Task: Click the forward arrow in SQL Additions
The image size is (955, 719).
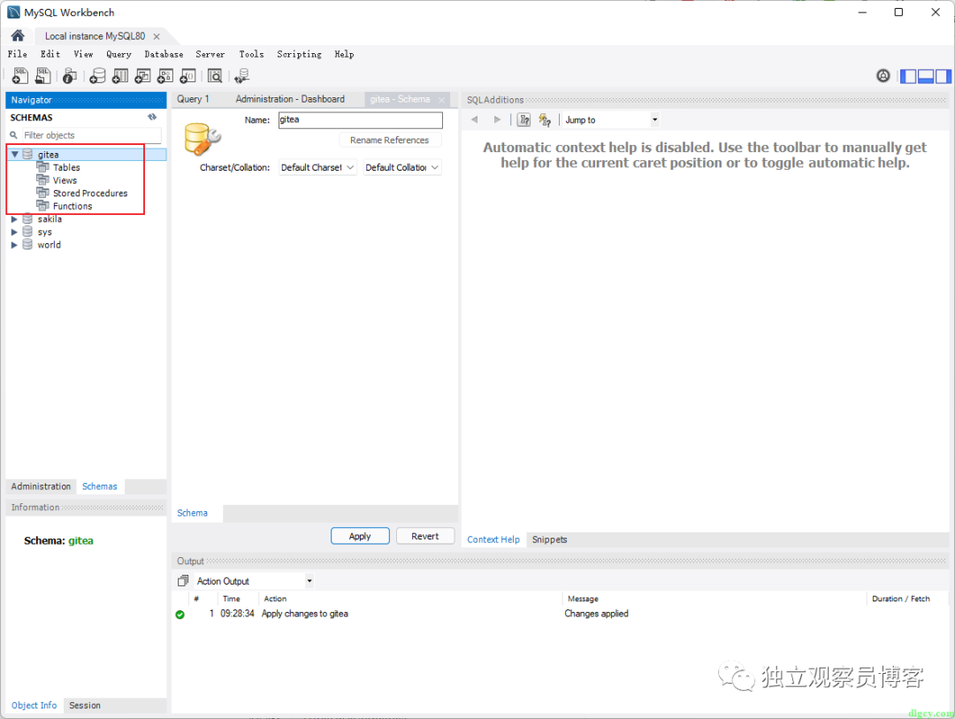Action: tap(497, 119)
